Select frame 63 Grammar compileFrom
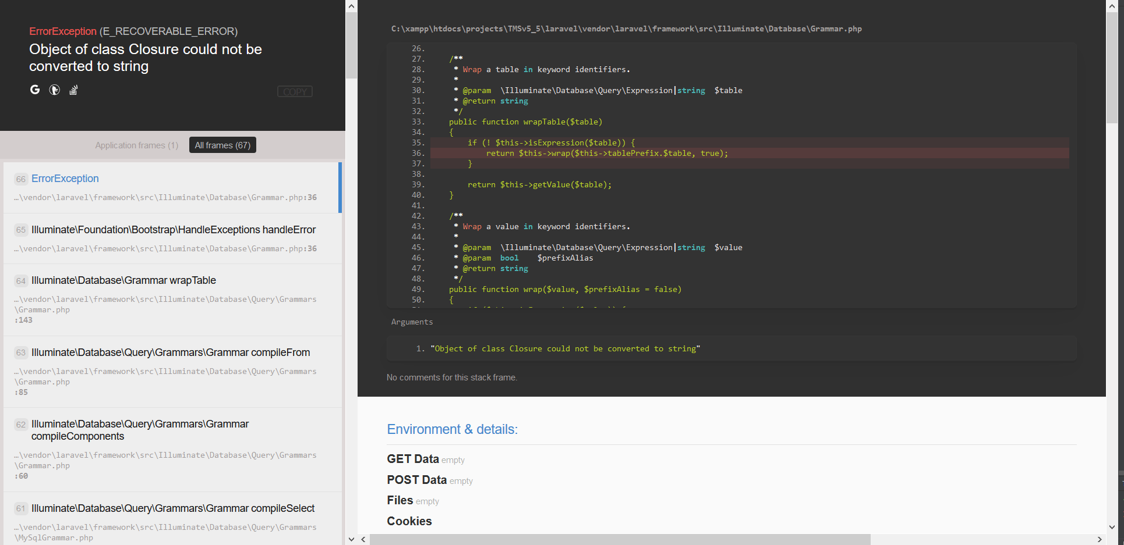Viewport: 1124px width, 545px height. 171,372
